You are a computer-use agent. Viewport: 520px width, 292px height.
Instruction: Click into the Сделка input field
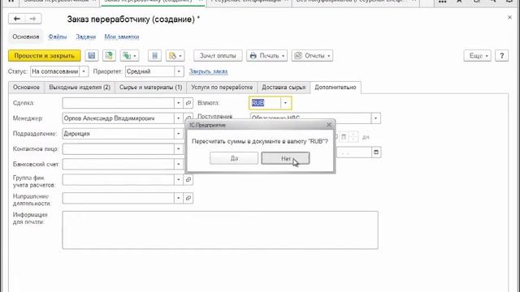point(118,103)
